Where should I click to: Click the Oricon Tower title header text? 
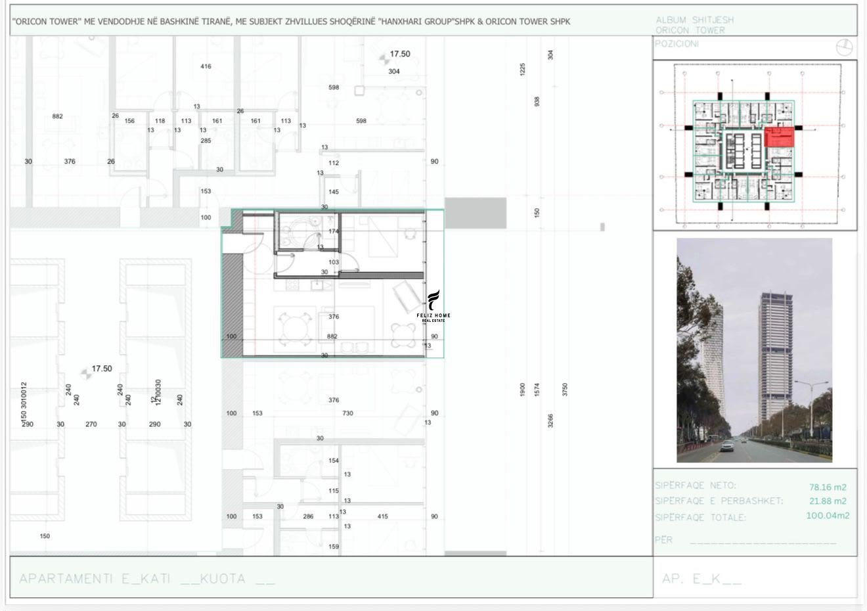(292, 21)
